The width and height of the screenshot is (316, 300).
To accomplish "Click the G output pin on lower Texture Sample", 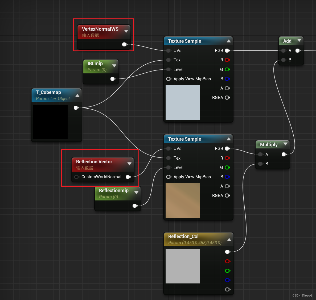I will (x=228, y=167).
